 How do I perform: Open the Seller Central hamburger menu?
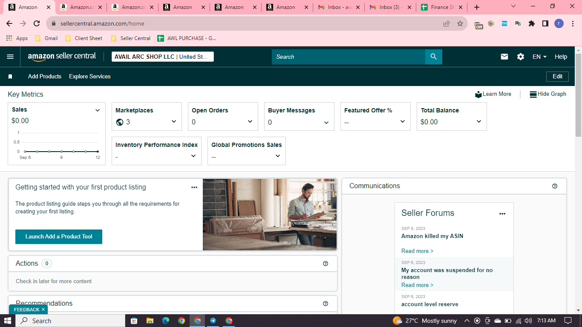(x=10, y=57)
